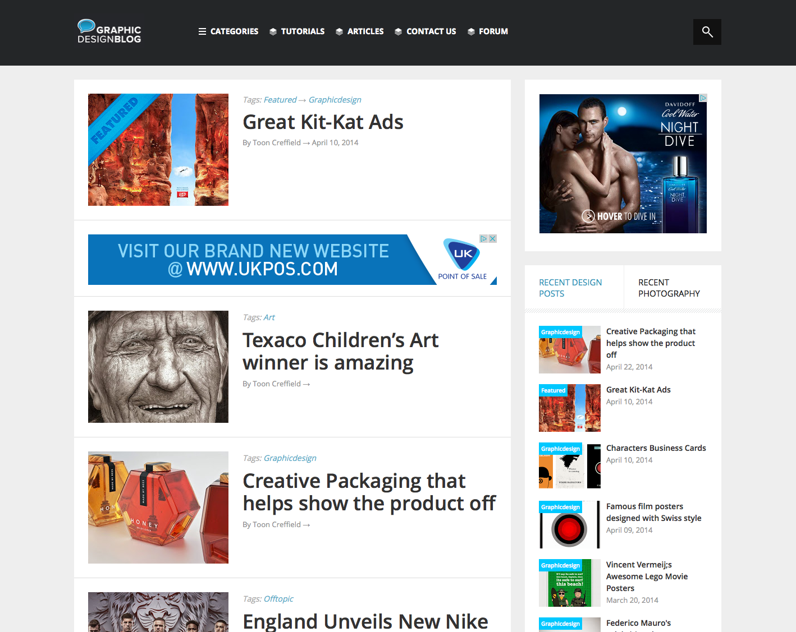Visit the Forum menu link

(493, 31)
